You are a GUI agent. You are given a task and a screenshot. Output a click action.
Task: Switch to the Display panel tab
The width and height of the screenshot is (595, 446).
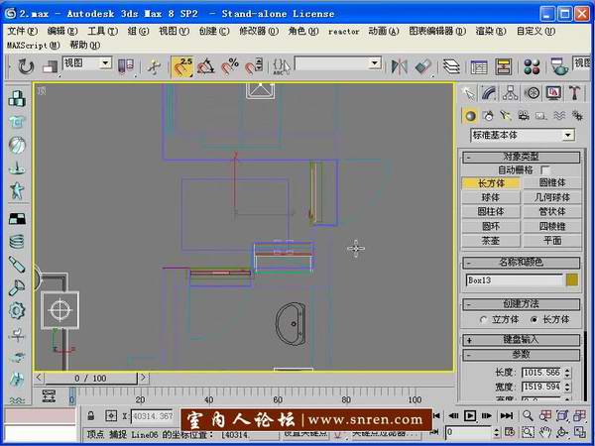click(553, 93)
